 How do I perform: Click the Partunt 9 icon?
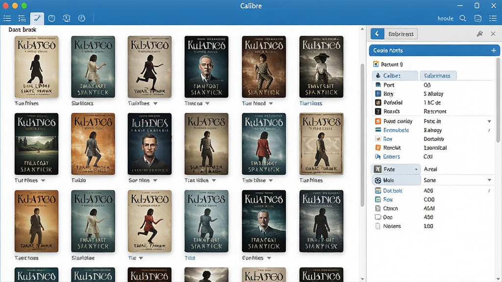coord(376,64)
